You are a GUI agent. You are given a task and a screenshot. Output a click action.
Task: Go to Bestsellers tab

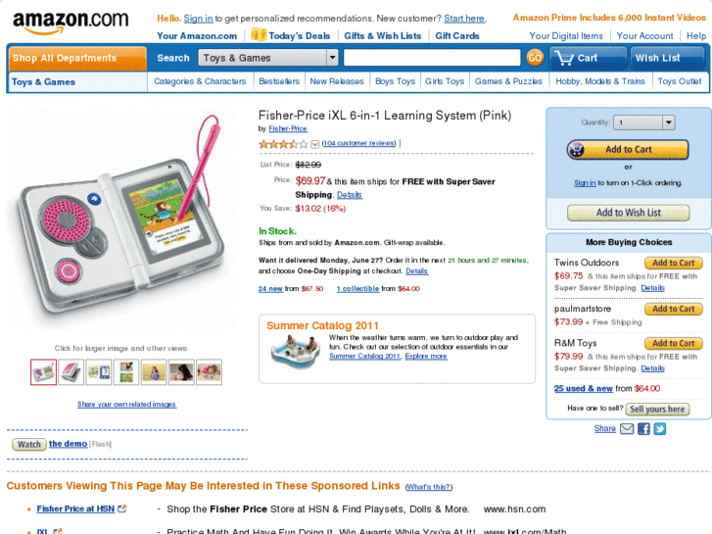(279, 81)
